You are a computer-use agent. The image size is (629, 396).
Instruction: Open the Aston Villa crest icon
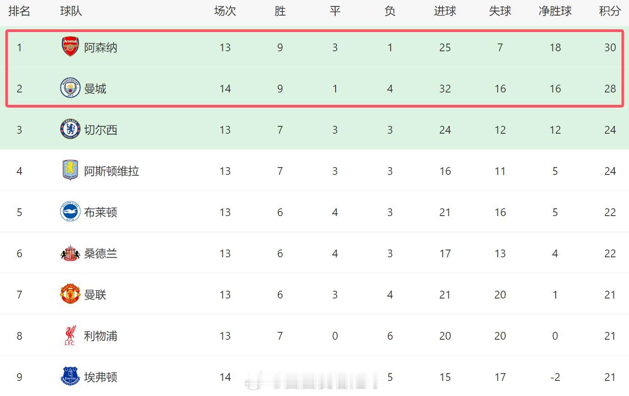pyautogui.click(x=70, y=170)
